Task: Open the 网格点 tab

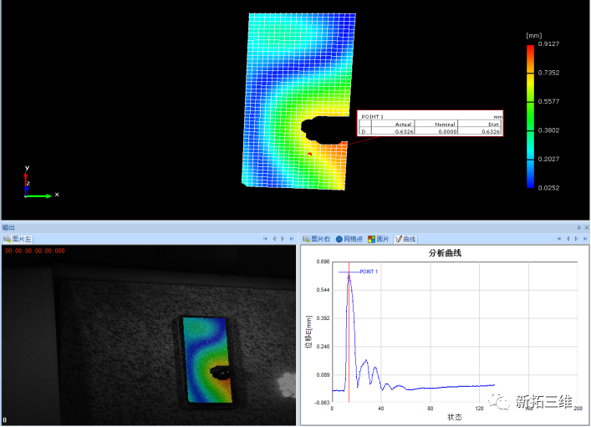Action: (349, 239)
